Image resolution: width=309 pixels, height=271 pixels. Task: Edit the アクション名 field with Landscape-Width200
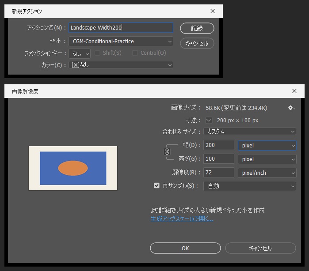pos(121,27)
